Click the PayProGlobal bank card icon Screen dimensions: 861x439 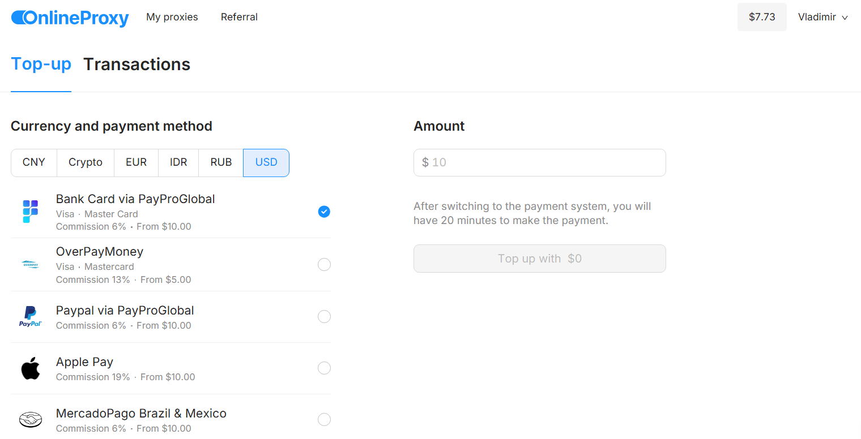[31, 212]
